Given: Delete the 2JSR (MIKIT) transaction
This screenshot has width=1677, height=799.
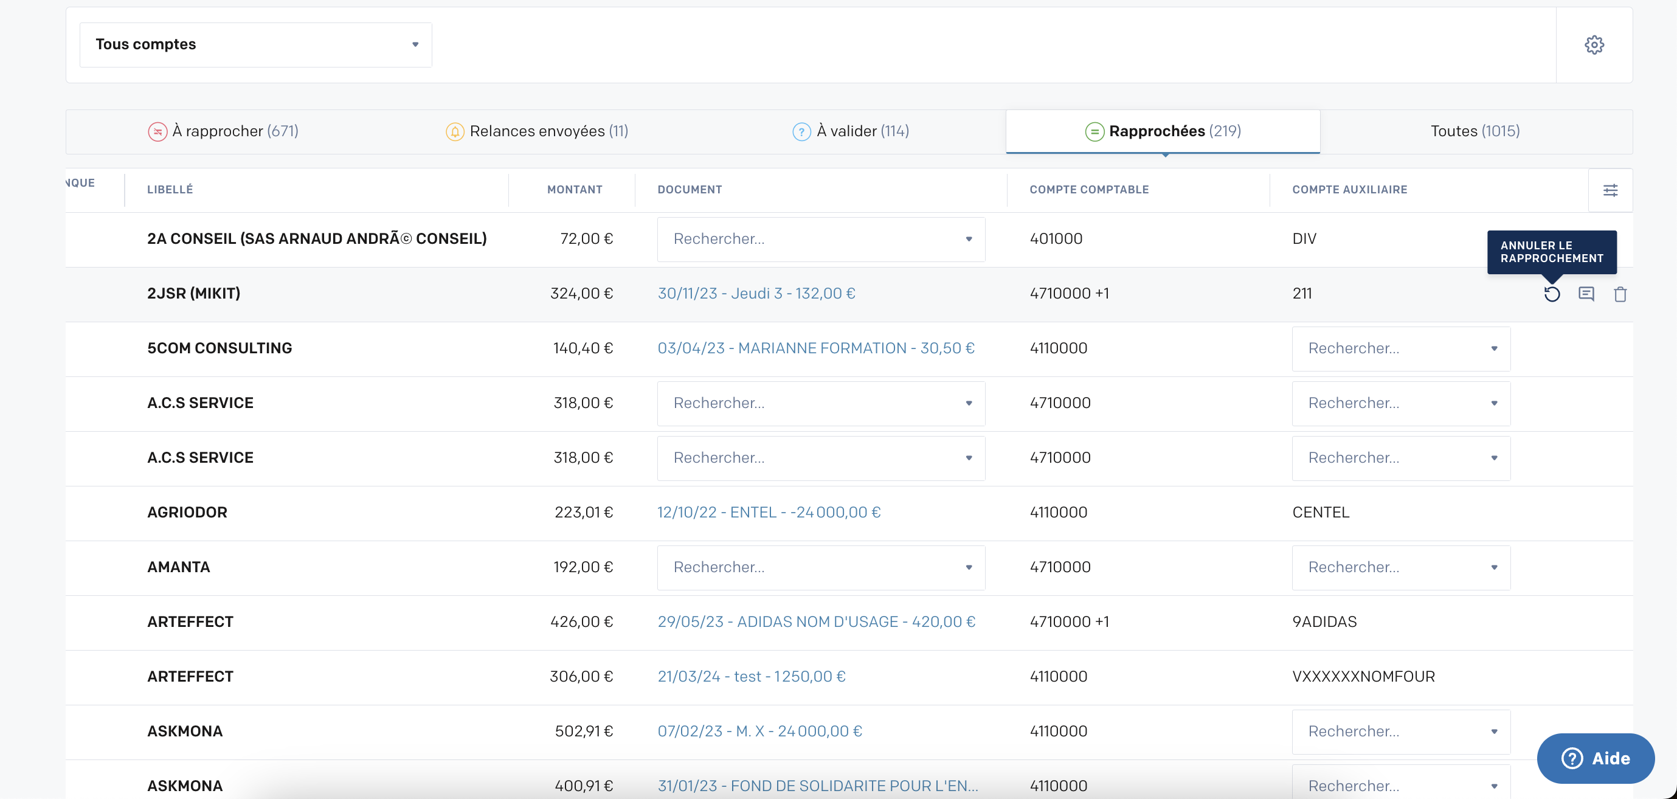Looking at the screenshot, I should coord(1620,294).
